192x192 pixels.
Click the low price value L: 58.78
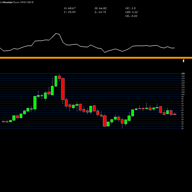coord(100,12)
